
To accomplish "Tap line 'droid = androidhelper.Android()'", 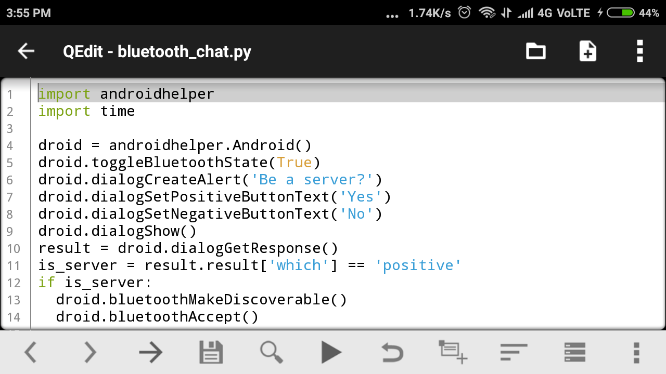I will click(x=175, y=145).
